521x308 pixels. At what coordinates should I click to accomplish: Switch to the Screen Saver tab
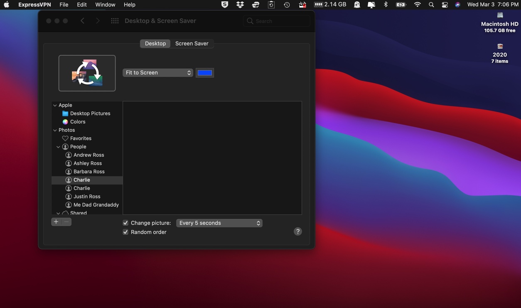point(192,43)
